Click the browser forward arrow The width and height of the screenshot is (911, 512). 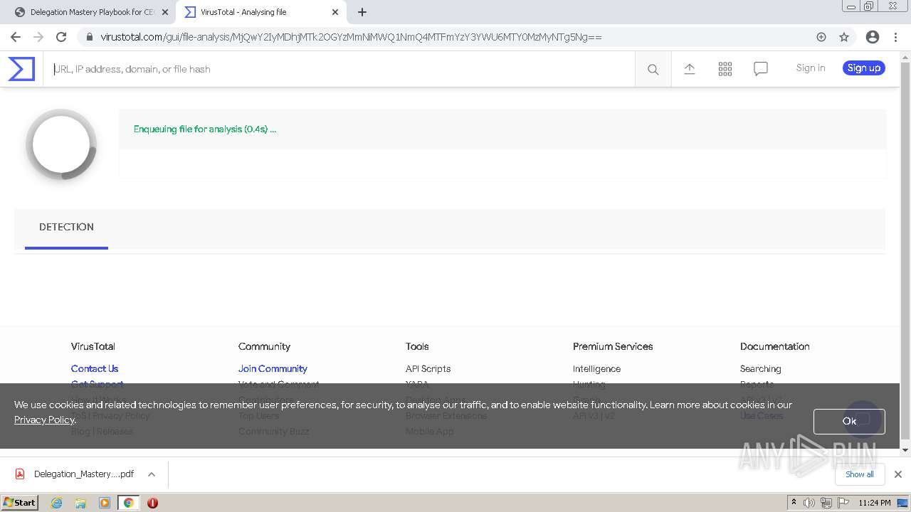38,37
